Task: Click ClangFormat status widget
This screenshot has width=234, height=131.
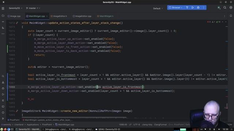Action: 160,124
